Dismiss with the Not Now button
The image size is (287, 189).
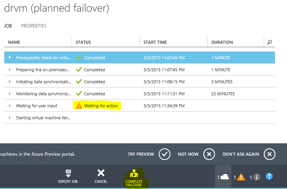[209, 154]
